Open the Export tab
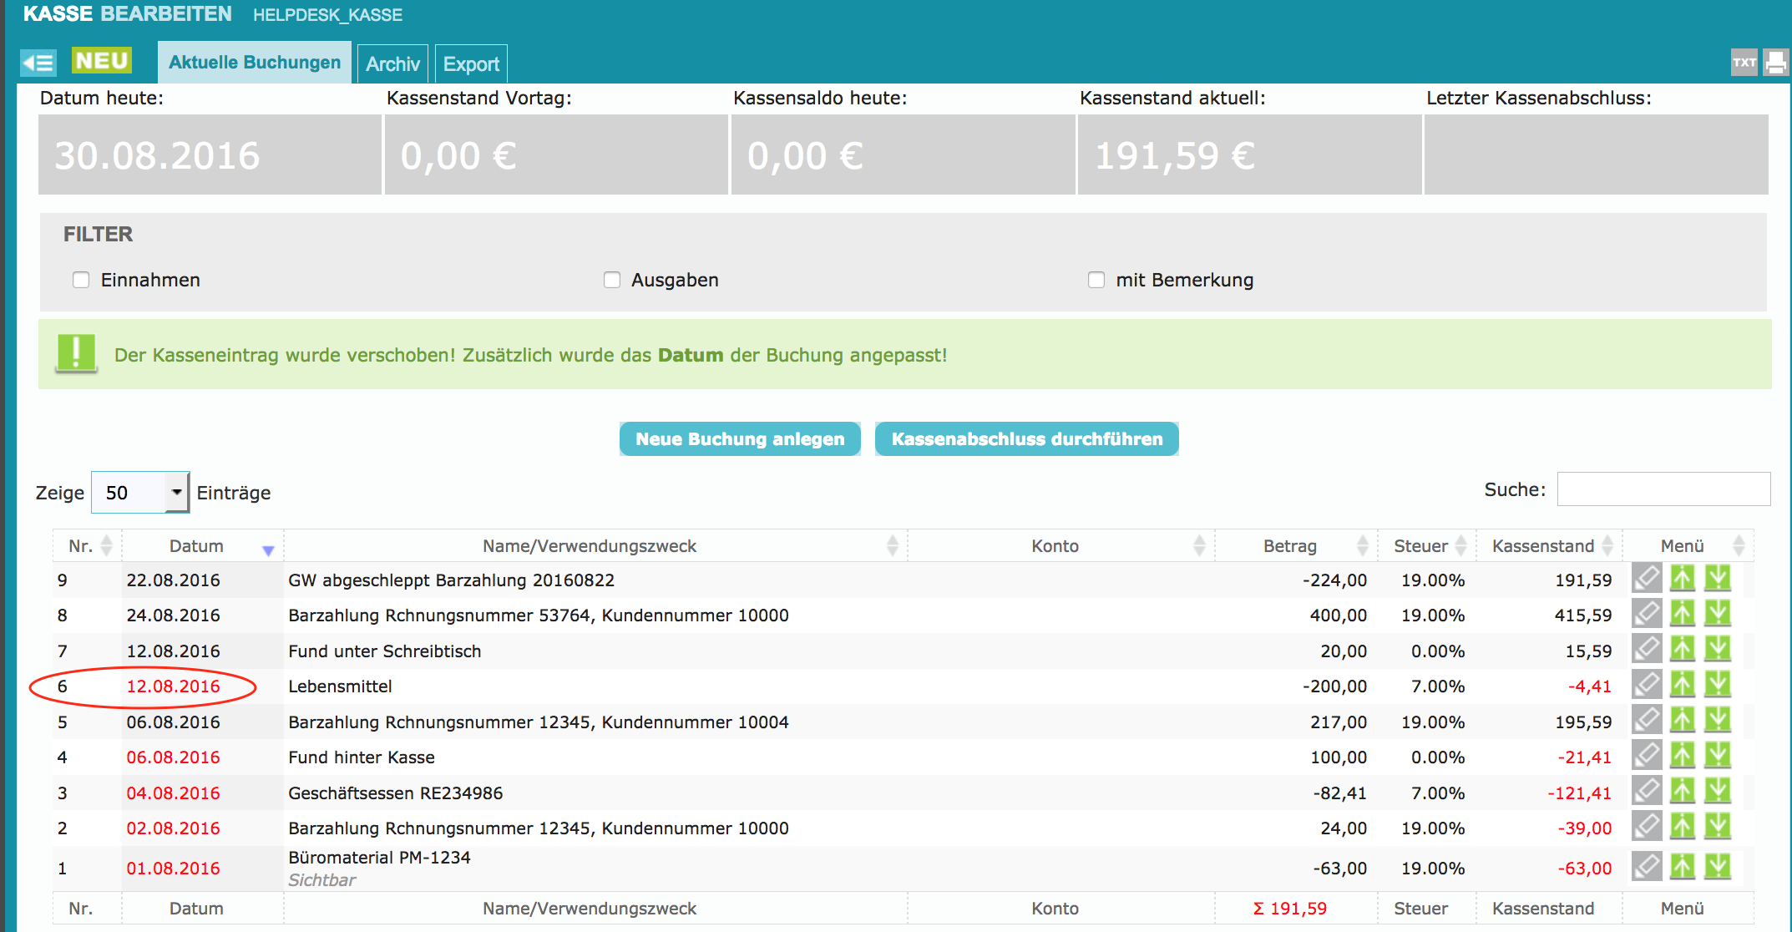The height and width of the screenshot is (932, 1792). [x=471, y=64]
